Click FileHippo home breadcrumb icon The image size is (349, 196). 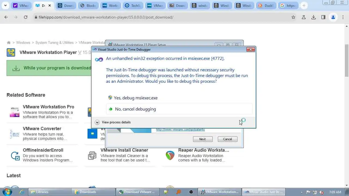[x=9, y=42]
